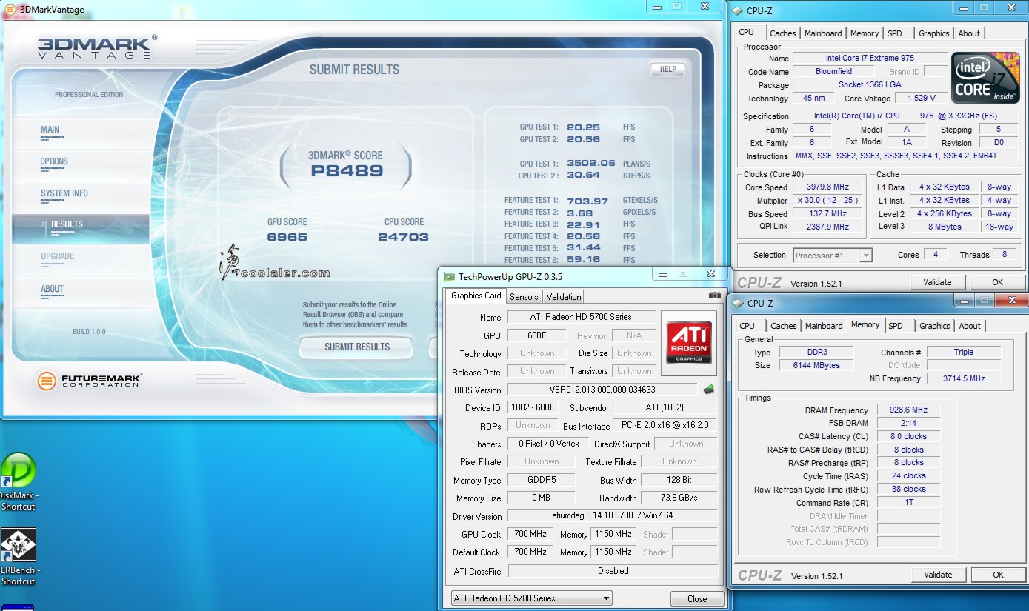Click the Close button in GPU-Z
Image resolution: width=1029 pixels, height=611 pixels.
click(696, 598)
